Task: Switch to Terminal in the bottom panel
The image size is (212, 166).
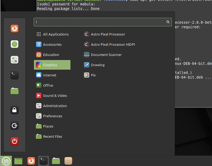Action: [44, 161]
